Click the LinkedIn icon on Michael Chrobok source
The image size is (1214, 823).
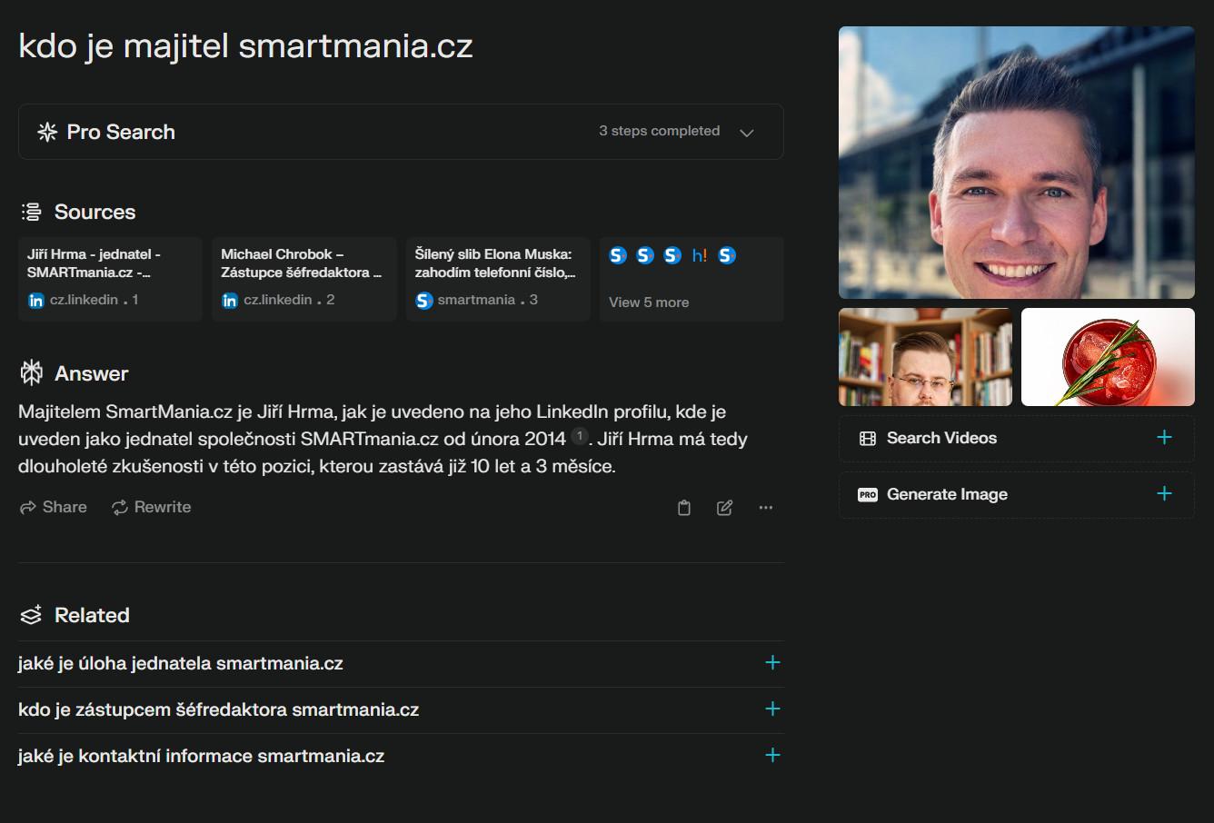tap(230, 301)
